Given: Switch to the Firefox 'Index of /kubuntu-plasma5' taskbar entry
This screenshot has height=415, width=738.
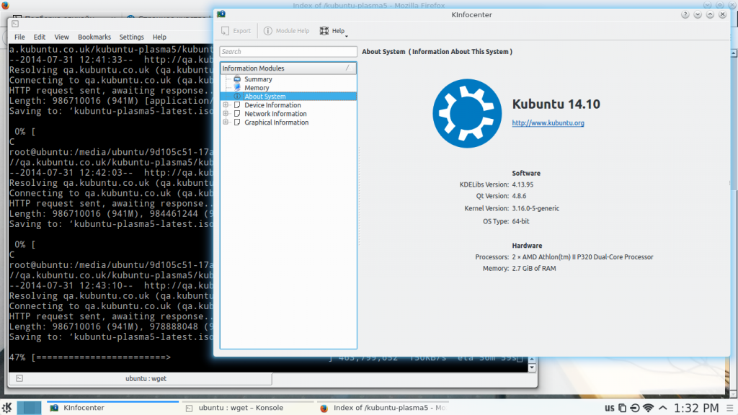Looking at the screenshot, I should pyautogui.click(x=382, y=408).
